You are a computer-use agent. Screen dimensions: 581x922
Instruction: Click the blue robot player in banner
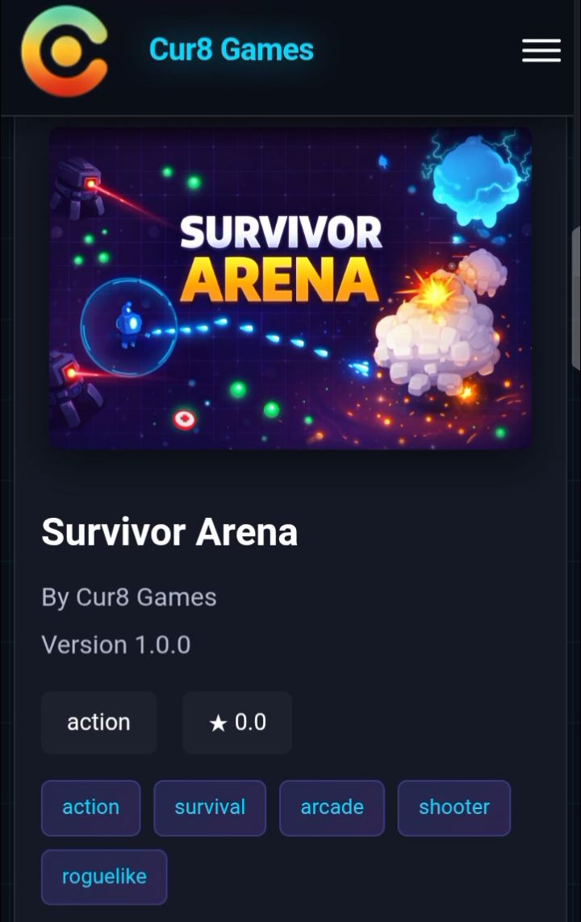click(128, 324)
